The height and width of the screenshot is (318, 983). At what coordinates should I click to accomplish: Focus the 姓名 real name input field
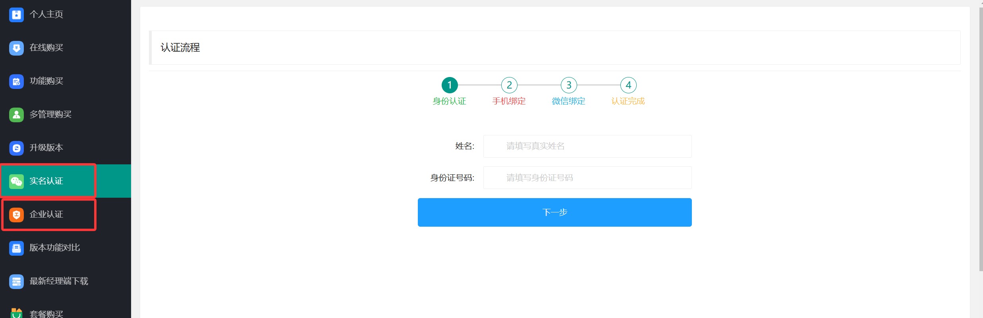[587, 146]
